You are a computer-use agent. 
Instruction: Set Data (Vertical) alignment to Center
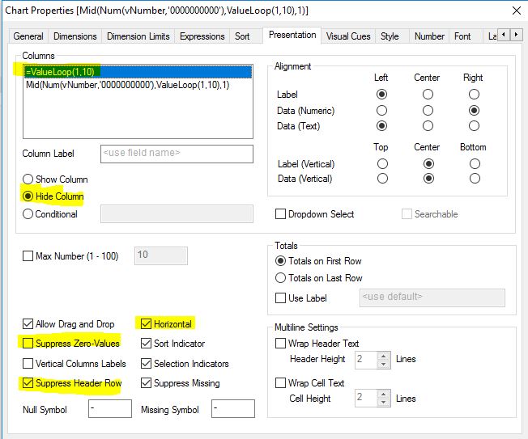pyautogui.click(x=428, y=178)
